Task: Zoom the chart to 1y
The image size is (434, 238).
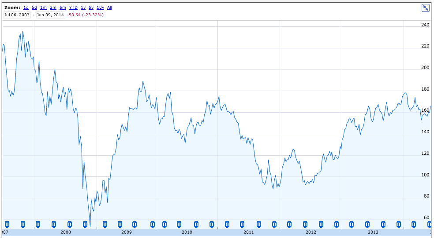Action: (83, 7)
